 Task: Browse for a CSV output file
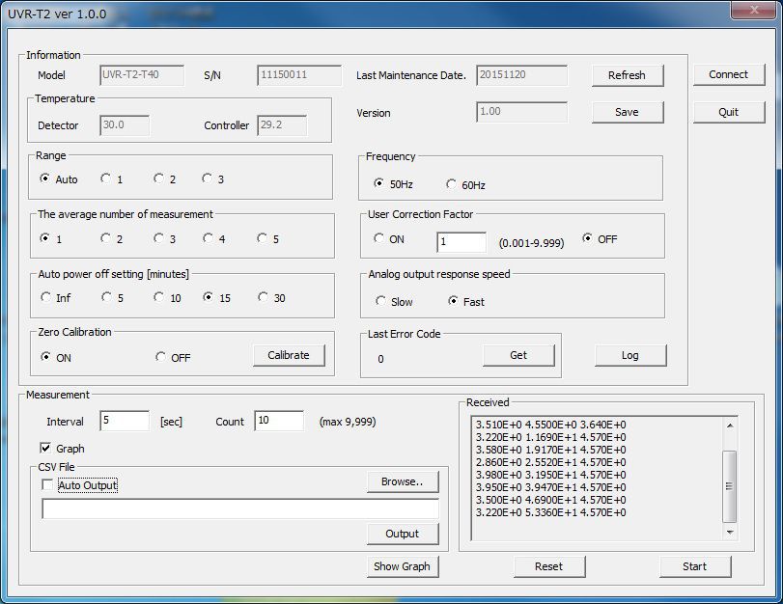pos(403,481)
